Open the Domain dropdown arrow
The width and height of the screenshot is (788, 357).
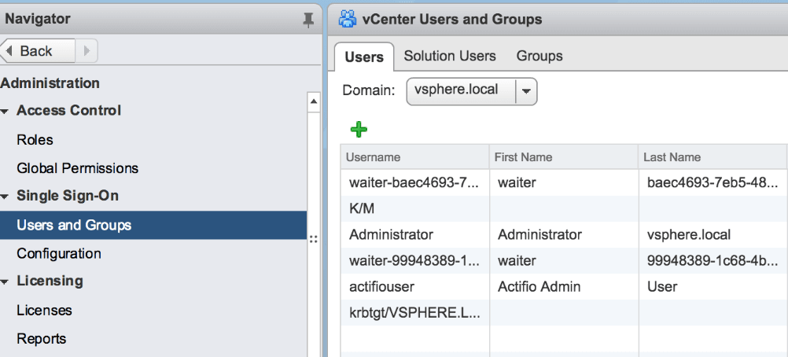coord(526,90)
